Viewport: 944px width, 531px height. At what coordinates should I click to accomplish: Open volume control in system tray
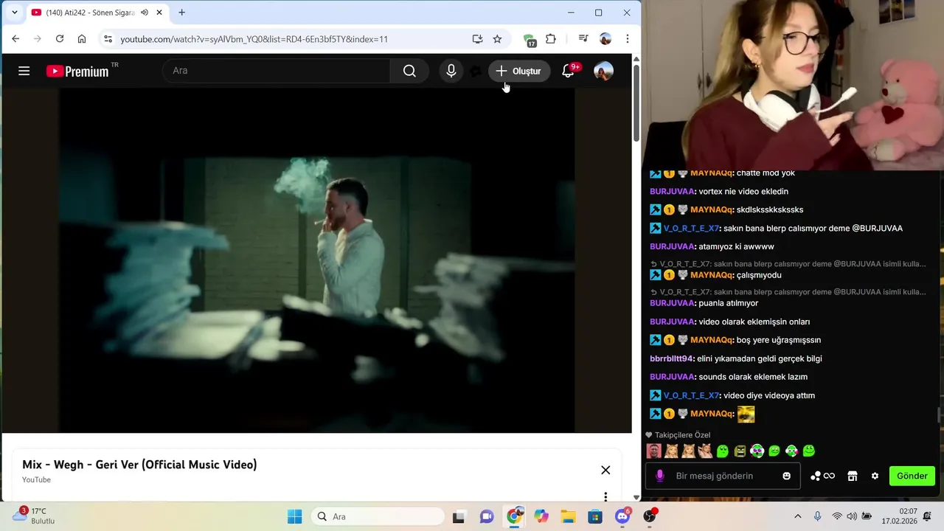pyautogui.click(x=852, y=516)
